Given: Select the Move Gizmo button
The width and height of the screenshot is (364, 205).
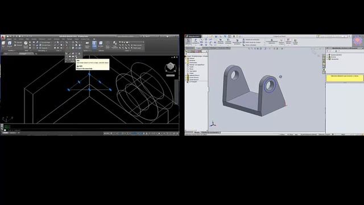Looking at the screenshot, I should click(107, 44).
